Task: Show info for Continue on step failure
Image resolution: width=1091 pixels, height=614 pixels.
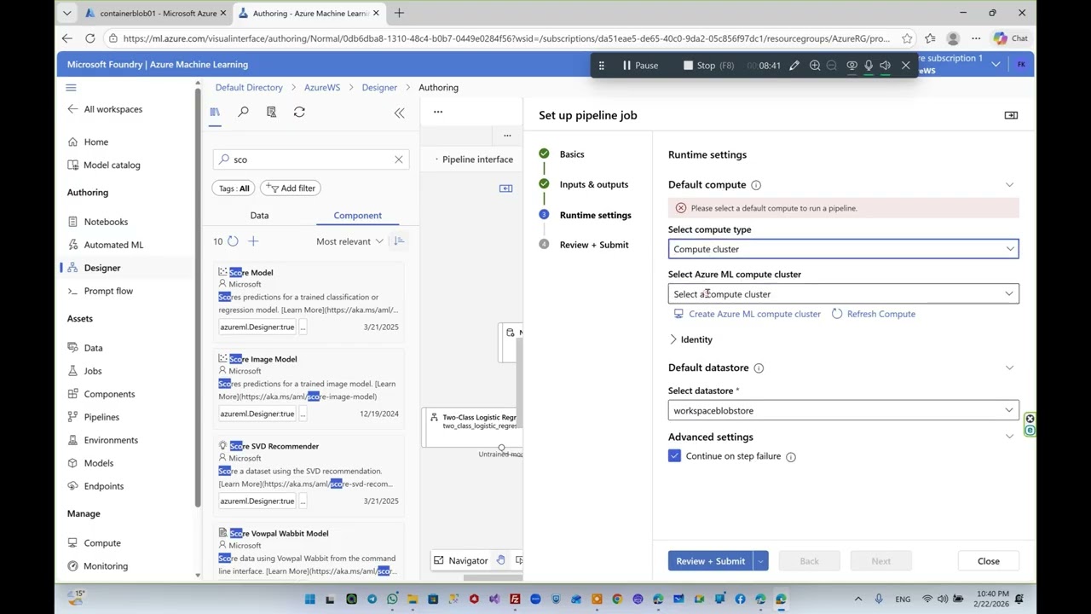Action: coord(791,456)
